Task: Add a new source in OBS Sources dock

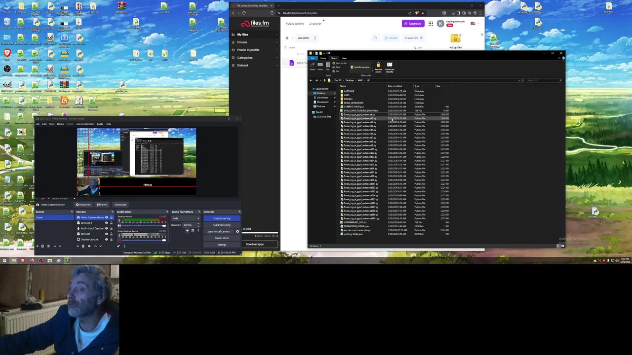Action: pyautogui.click(x=78, y=246)
